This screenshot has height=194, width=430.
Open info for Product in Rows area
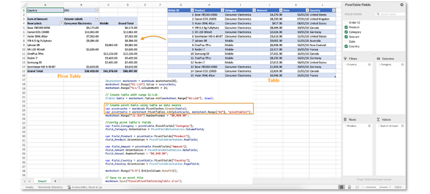tap(369, 126)
